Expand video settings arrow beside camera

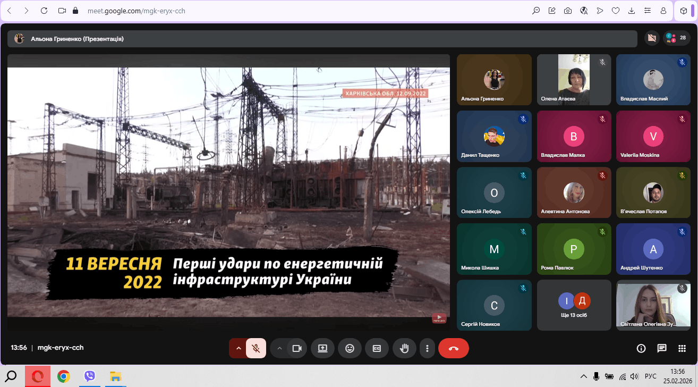point(279,348)
